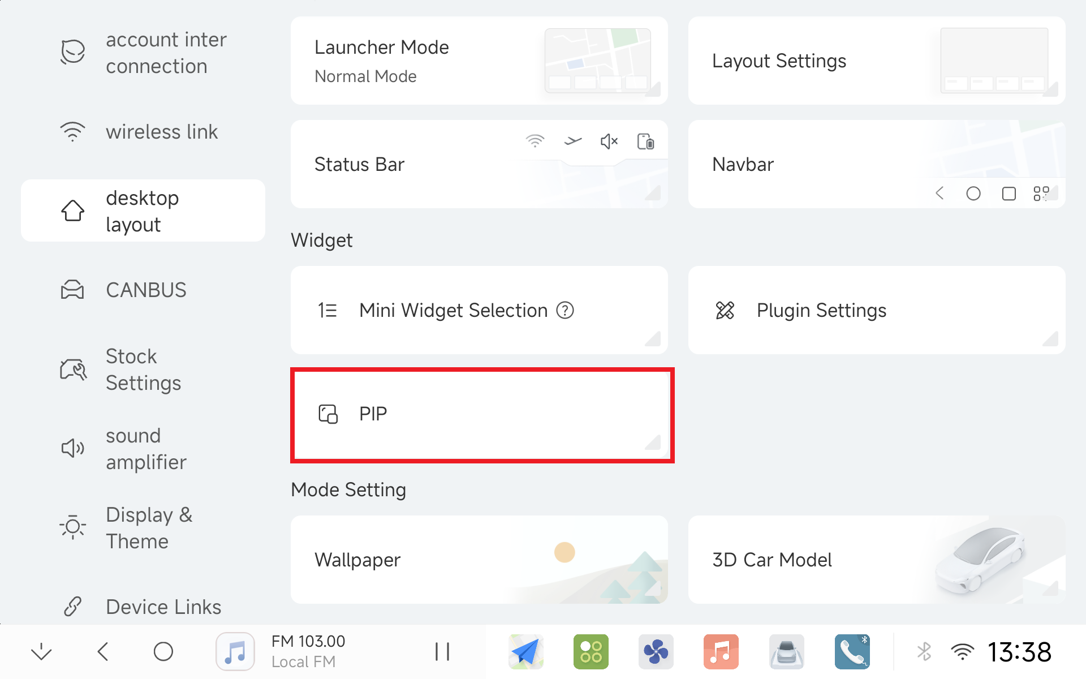1086x679 pixels.
Task: Open Status Bar settings card
Action: 479,164
